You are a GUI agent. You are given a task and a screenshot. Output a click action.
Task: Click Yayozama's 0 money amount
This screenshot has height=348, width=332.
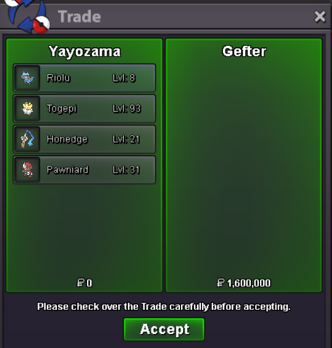click(89, 283)
